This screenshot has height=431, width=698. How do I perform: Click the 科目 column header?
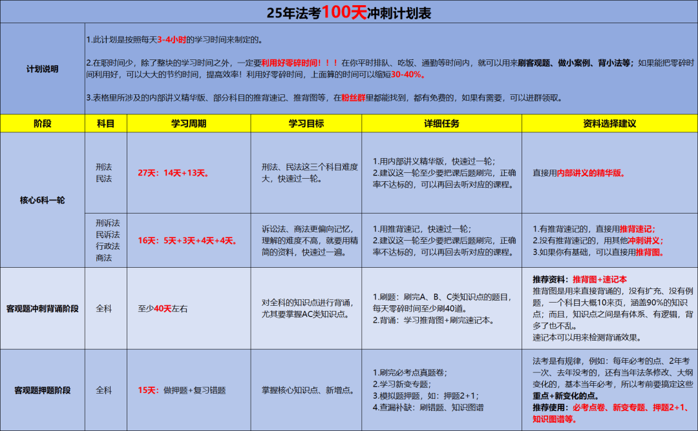(106, 123)
